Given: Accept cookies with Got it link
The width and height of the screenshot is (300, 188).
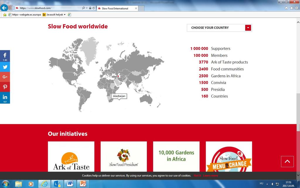Looking at the screenshot, I should click(x=197, y=176).
